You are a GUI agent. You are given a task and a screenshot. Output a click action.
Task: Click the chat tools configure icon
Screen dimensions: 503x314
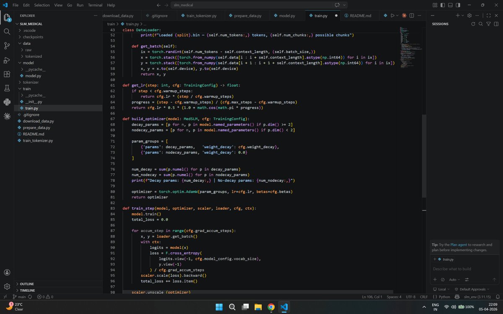[x=467, y=279]
